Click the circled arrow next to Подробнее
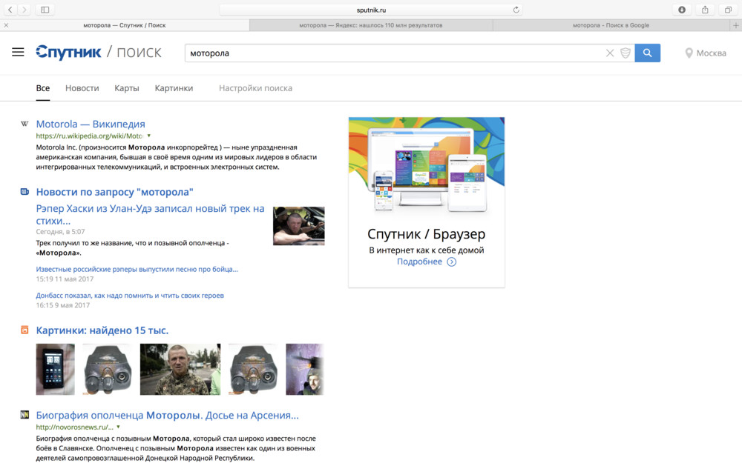Viewport: 742px width, 463px height. click(452, 262)
